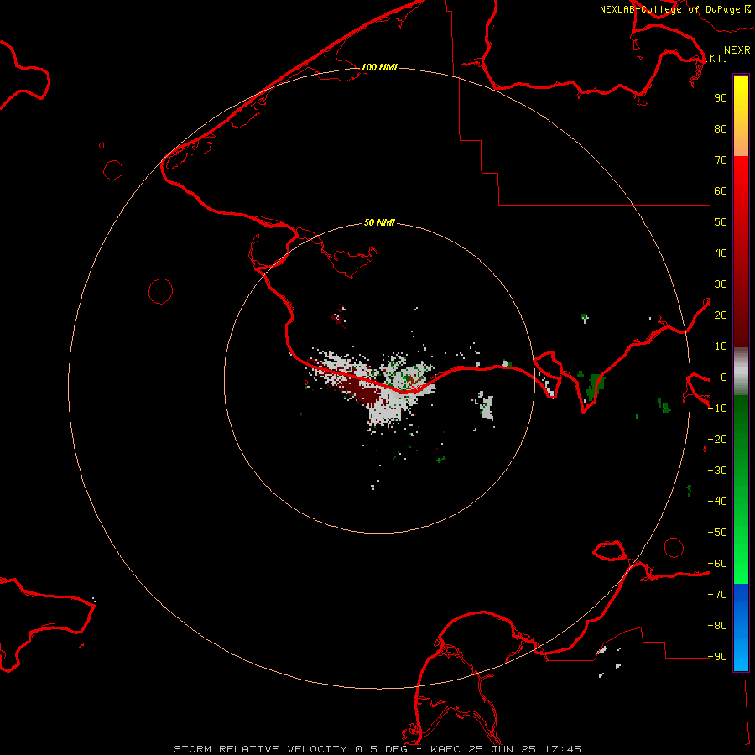
Task: Pick the bright green section of color bar
Action: click(x=741, y=490)
